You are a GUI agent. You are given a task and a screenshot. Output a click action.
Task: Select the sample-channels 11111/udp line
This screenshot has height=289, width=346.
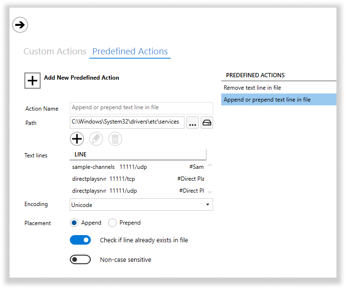[x=138, y=167]
